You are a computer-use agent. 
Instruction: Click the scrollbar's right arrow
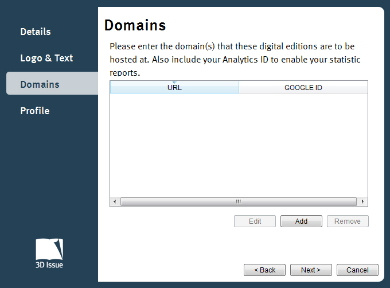tap(362, 202)
